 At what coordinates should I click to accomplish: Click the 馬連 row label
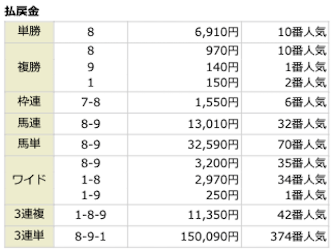coord(29,124)
